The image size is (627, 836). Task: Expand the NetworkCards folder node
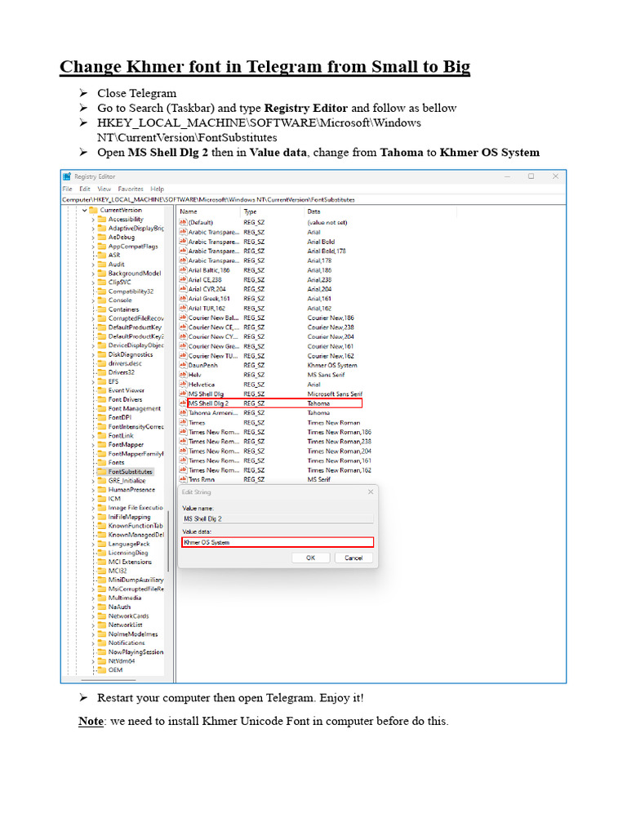click(x=93, y=616)
